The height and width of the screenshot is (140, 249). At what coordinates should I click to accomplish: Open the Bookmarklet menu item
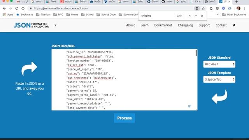click(x=163, y=25)
